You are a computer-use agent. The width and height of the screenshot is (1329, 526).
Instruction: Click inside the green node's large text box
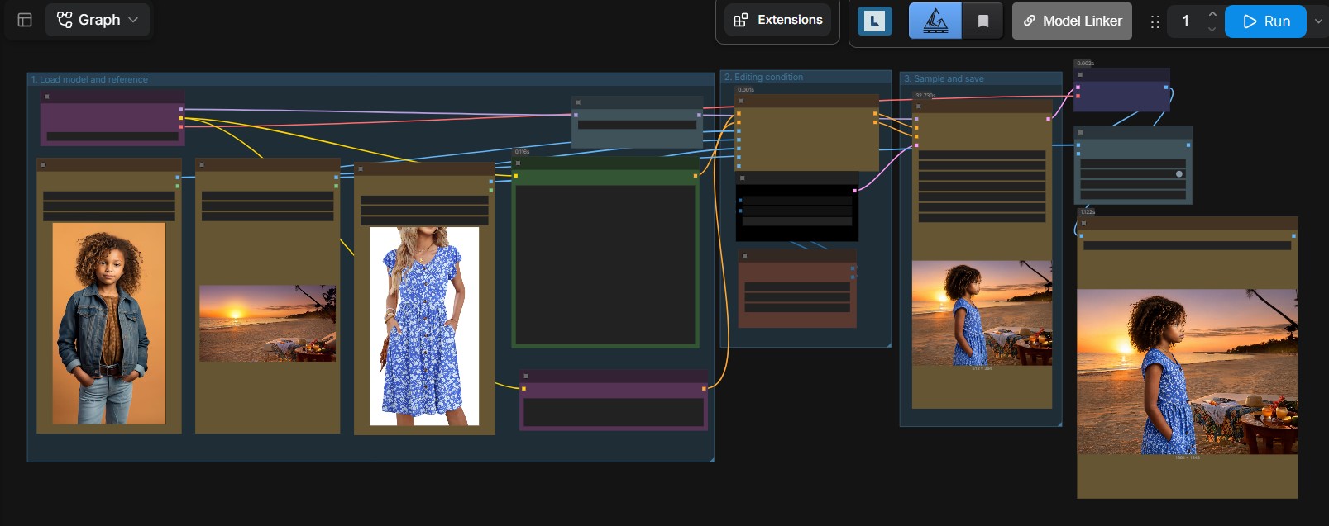[605, 264]
